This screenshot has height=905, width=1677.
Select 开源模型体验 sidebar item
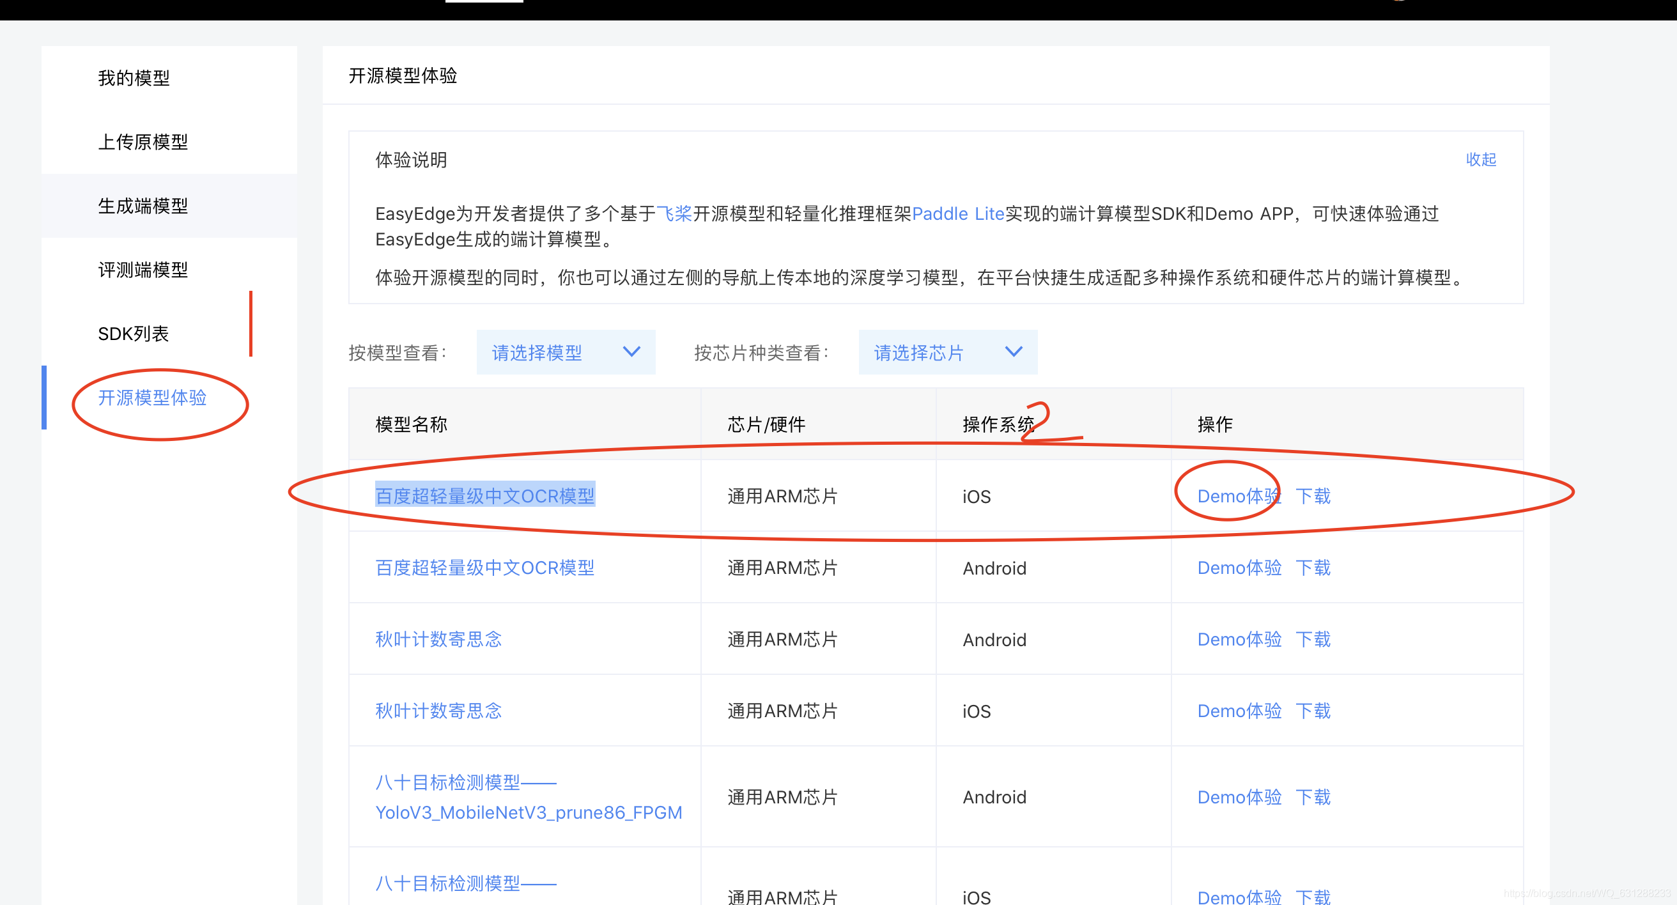(152, 397)
